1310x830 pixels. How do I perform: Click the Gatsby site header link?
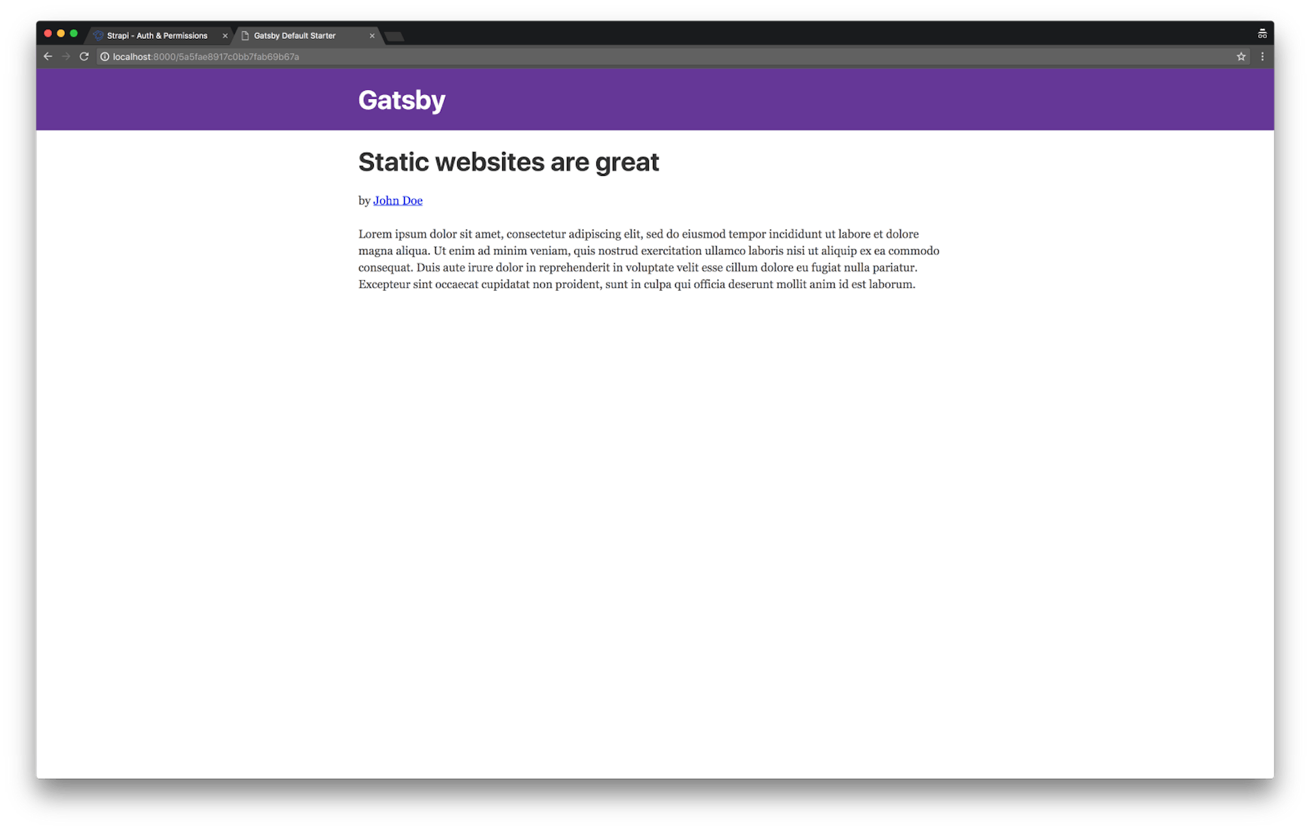tap(401, 100)
